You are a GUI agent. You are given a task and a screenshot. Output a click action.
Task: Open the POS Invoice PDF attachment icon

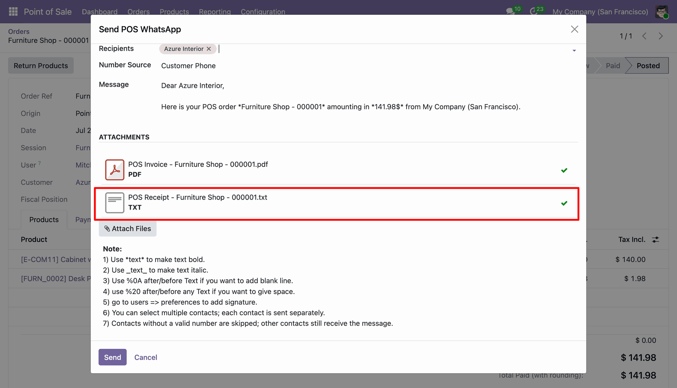click(x=115, y=170)
